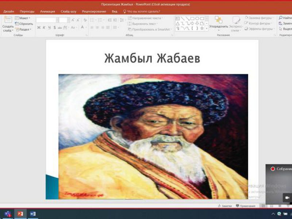Increase the font size with the larger A
This screenshot has height=219, width=292.
(x=73, y=20)
